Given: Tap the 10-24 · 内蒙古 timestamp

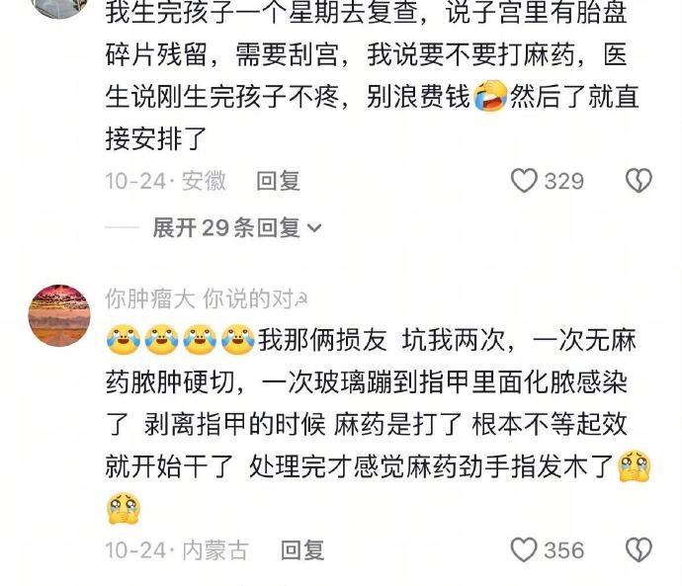Looking at the screenshot, I should (x=177, y=550).
